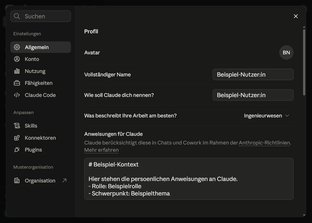Select Skills under Anpassen

tap(41, 126)
